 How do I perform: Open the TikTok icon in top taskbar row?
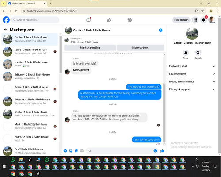pos(30,159)
